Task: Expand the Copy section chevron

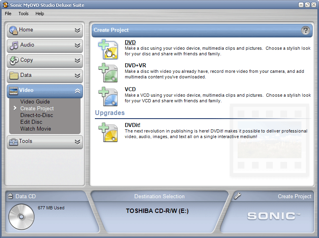Action: [77, 60]
